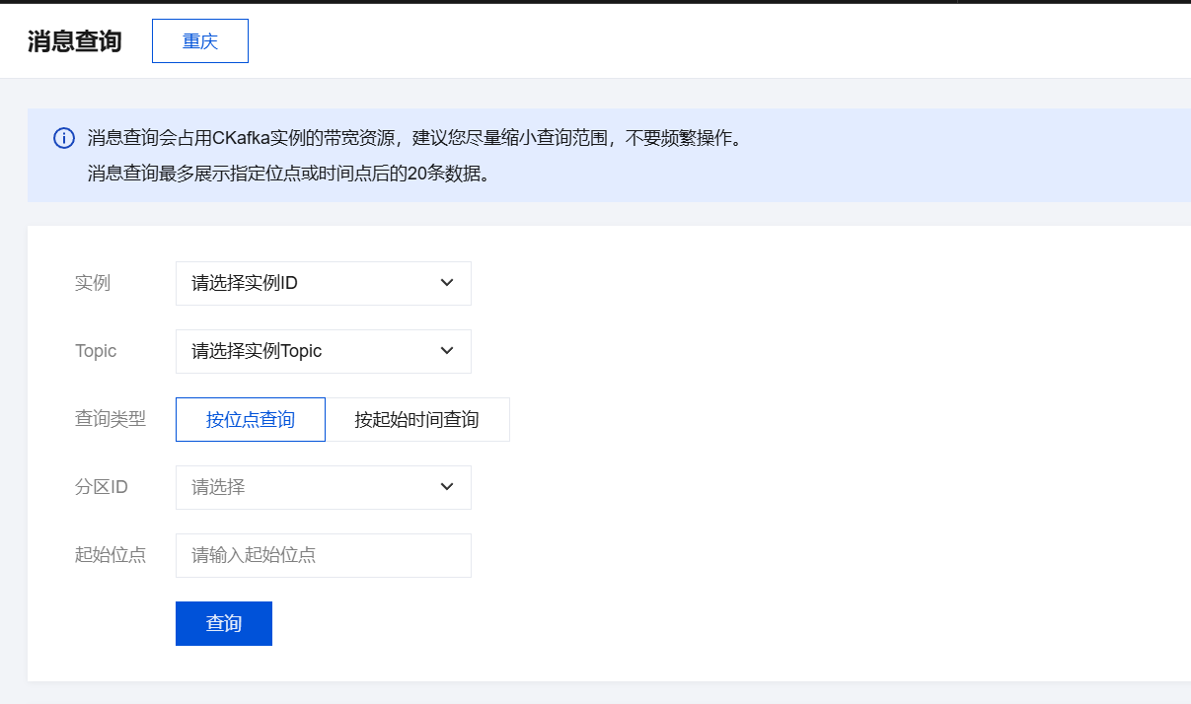Image resolution: width=1191 pixels, height=704 pixels.
Task: Click the 起始位点 field label
Action: click(111, 555)
